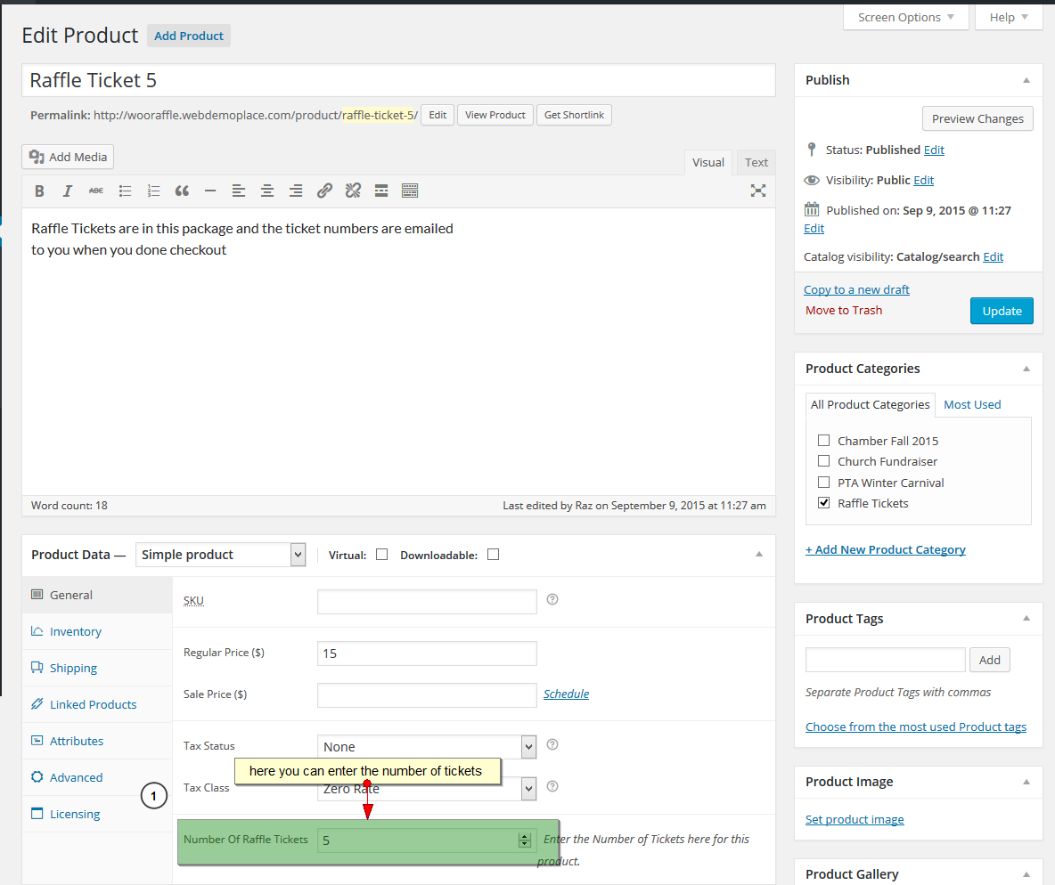Image resolution: width=1055 pixels, height=885 pixels.
Task: Open the Advanced product data tab
Action: [97, 777]
